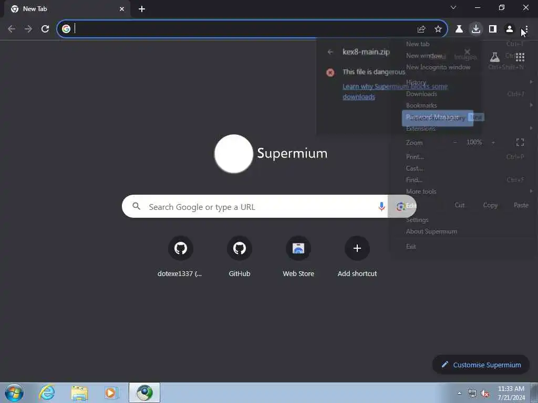Show hidden tray icons arrow
This screenshot has width=538, height=403.
459,393
